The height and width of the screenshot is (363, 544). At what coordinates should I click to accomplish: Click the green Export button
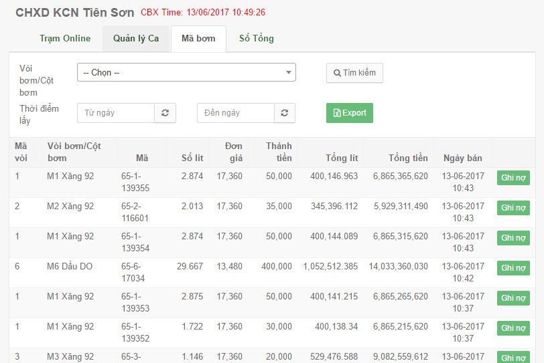[x=349, y=113]
